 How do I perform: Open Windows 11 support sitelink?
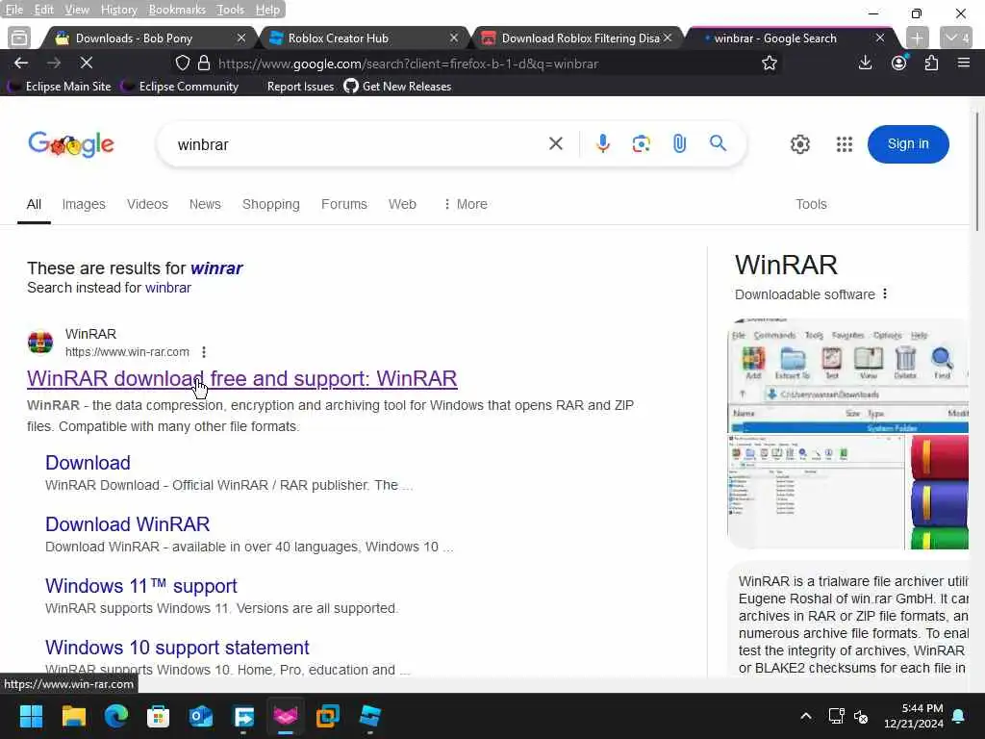click(141, 586)
